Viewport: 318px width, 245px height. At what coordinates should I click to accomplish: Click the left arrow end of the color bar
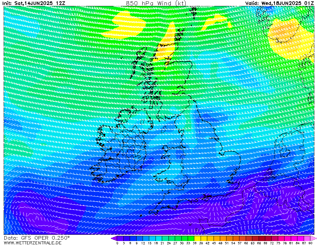(x=114, y=238)
